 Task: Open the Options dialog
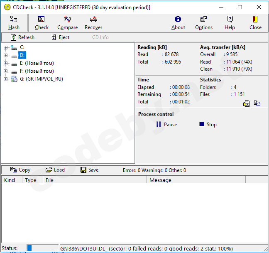pos(204,23)
